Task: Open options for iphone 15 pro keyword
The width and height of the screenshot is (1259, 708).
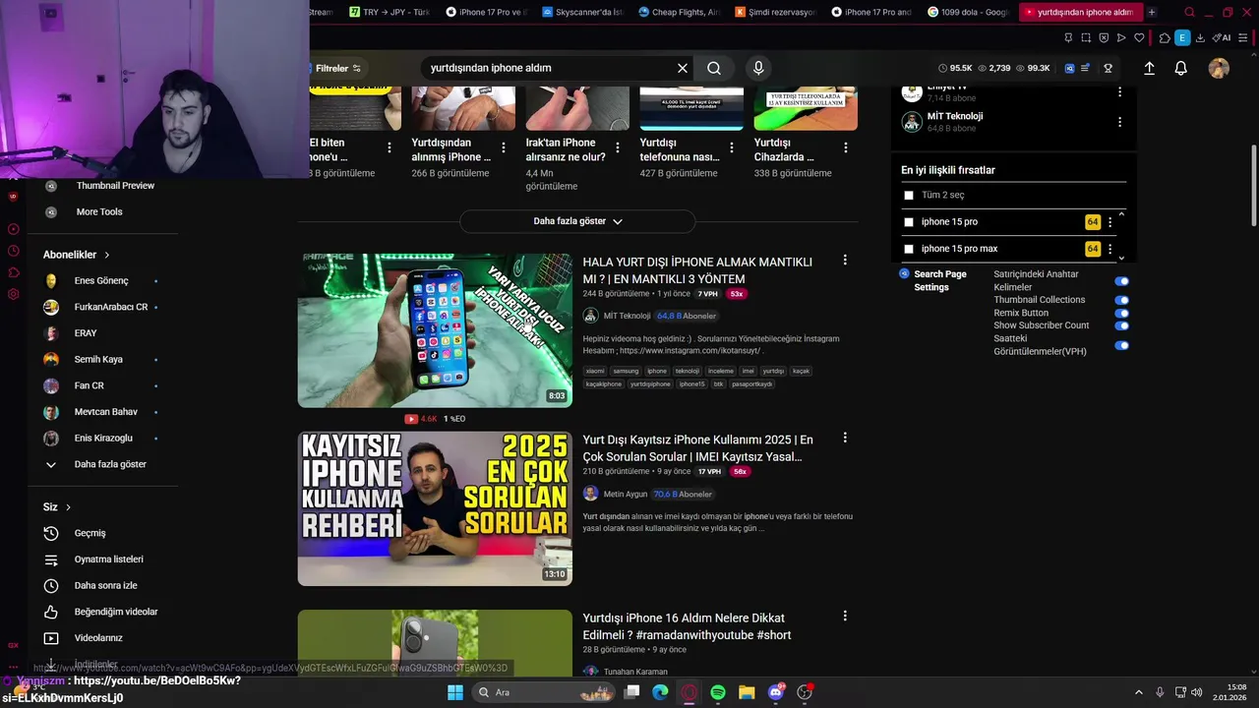Action: [1109, 222]
